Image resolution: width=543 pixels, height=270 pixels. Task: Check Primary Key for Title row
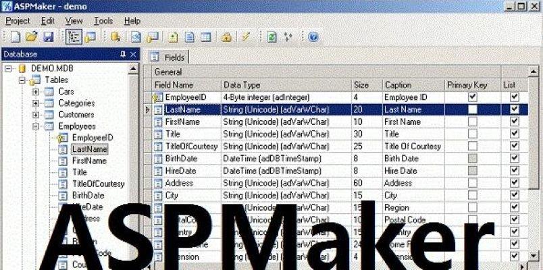472,134
